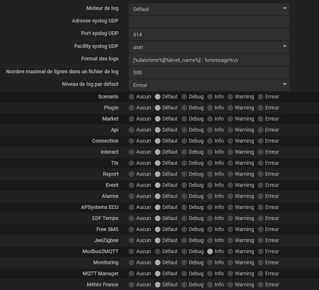Focus the Adresse syslog UDP field
This screenshot has width=319, height=290.
pyautogui.click(x=209, y=22)
